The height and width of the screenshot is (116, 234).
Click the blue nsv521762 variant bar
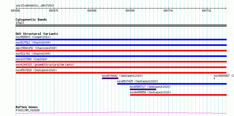[121, 56]
